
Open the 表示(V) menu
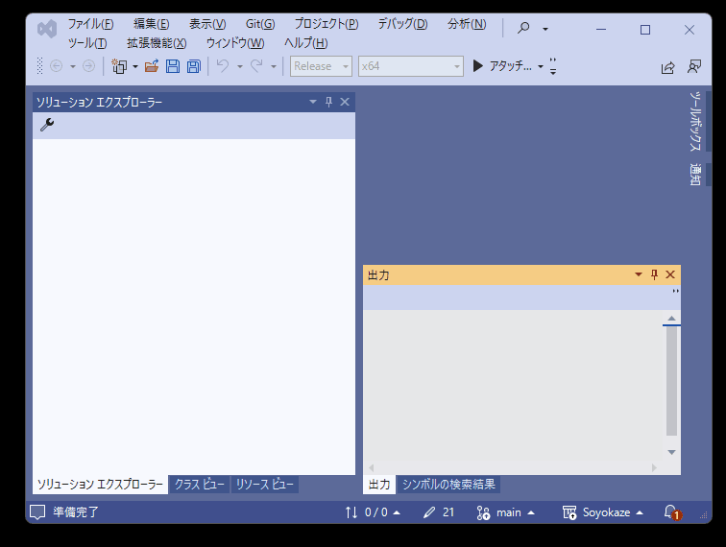[x=207, y=24]
